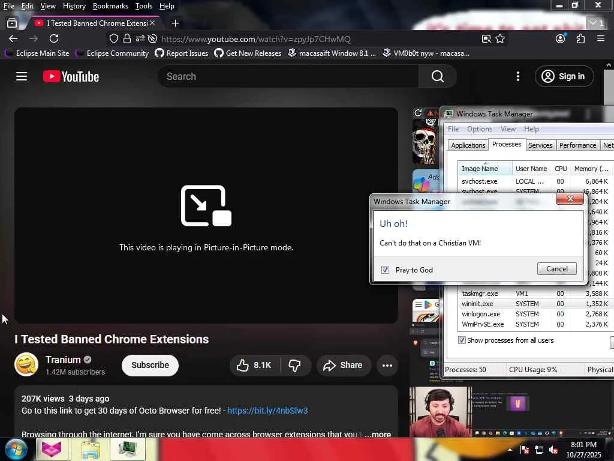The width and height of the screenshot is (614, 461).
Task: Toggle Picture-in-Picture from the address bar icon
Action: click(x=486, y=39)
